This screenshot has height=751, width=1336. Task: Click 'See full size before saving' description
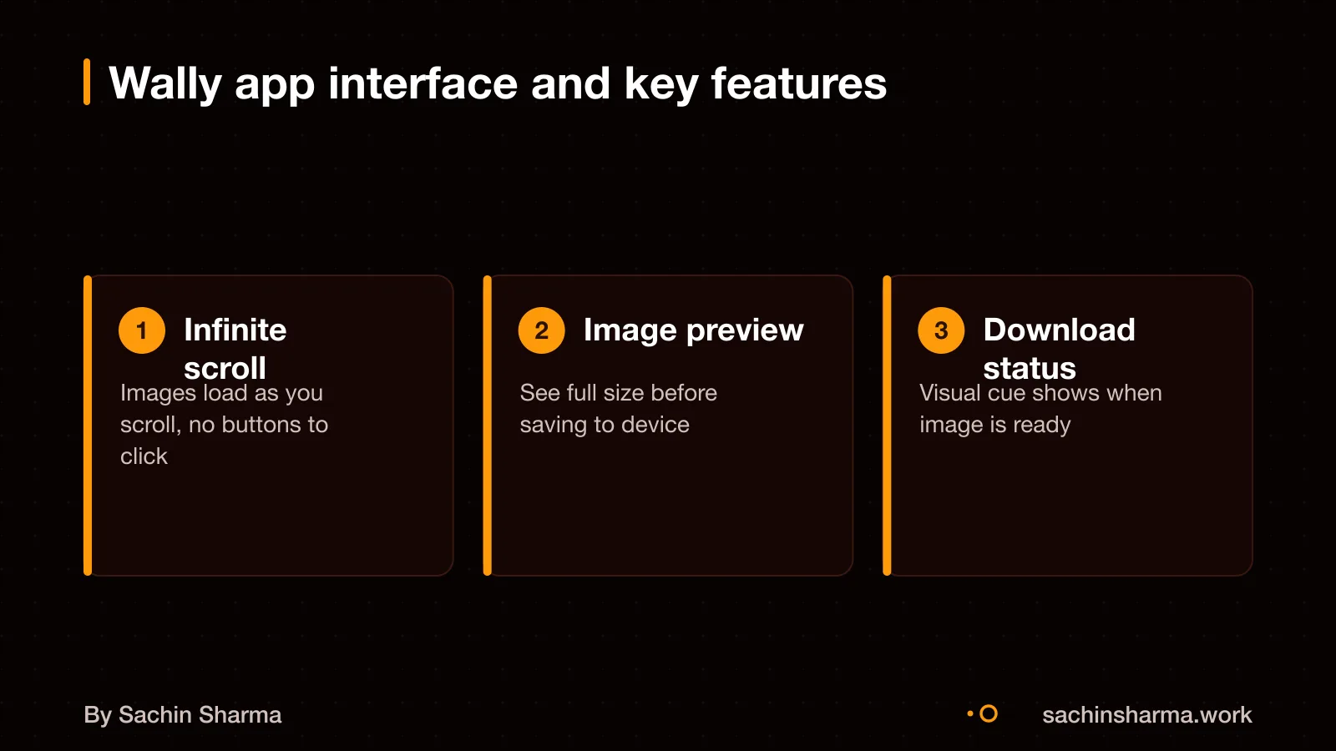pyautogui.click(x=618, y=409)
